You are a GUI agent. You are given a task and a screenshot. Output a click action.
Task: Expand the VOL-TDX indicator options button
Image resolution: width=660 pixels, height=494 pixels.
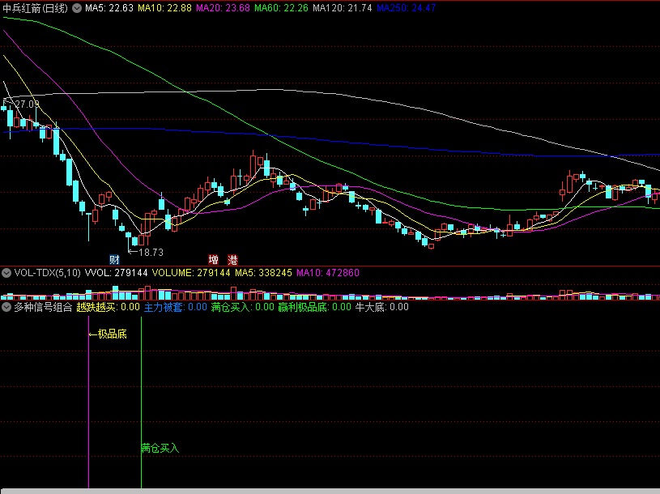6,273
